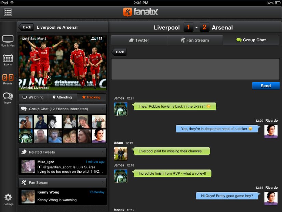
Task: Select the wedding couple friend photo
Action: tap(70, 122)
